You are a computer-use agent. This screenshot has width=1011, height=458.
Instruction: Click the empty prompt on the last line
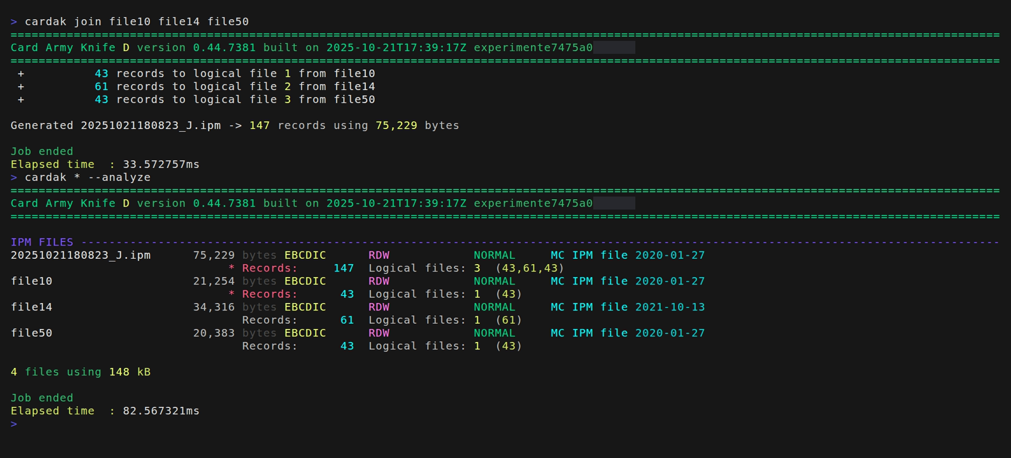click(x=14, y=424)
